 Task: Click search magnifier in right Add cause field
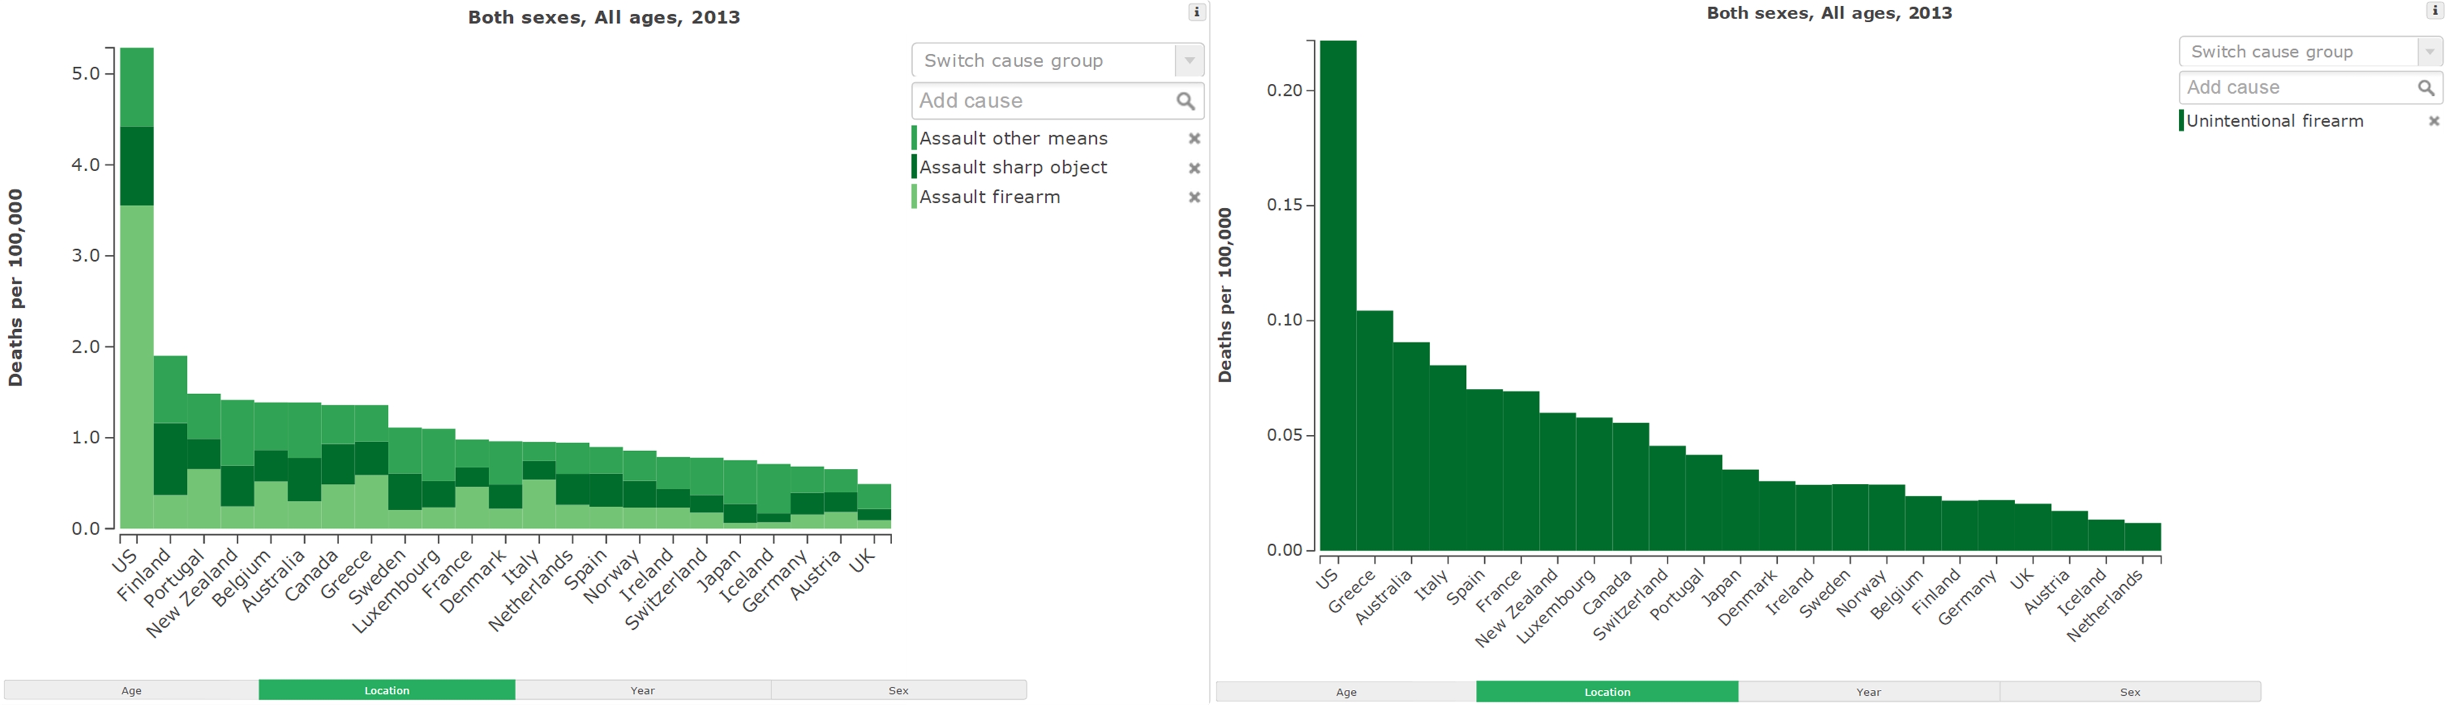2426,89
